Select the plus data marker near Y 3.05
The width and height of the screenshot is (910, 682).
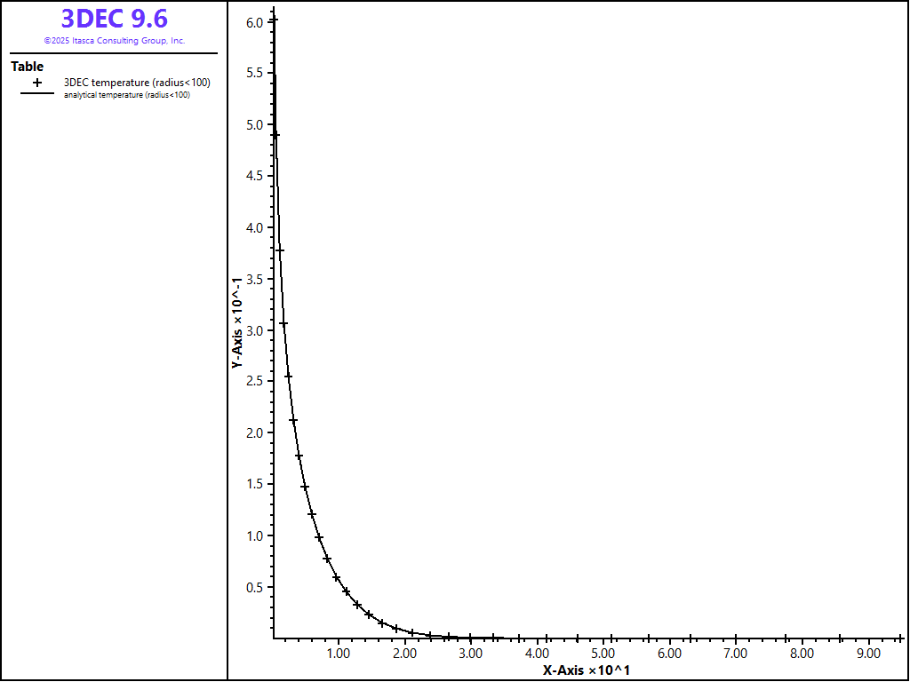tap(284, 324)
